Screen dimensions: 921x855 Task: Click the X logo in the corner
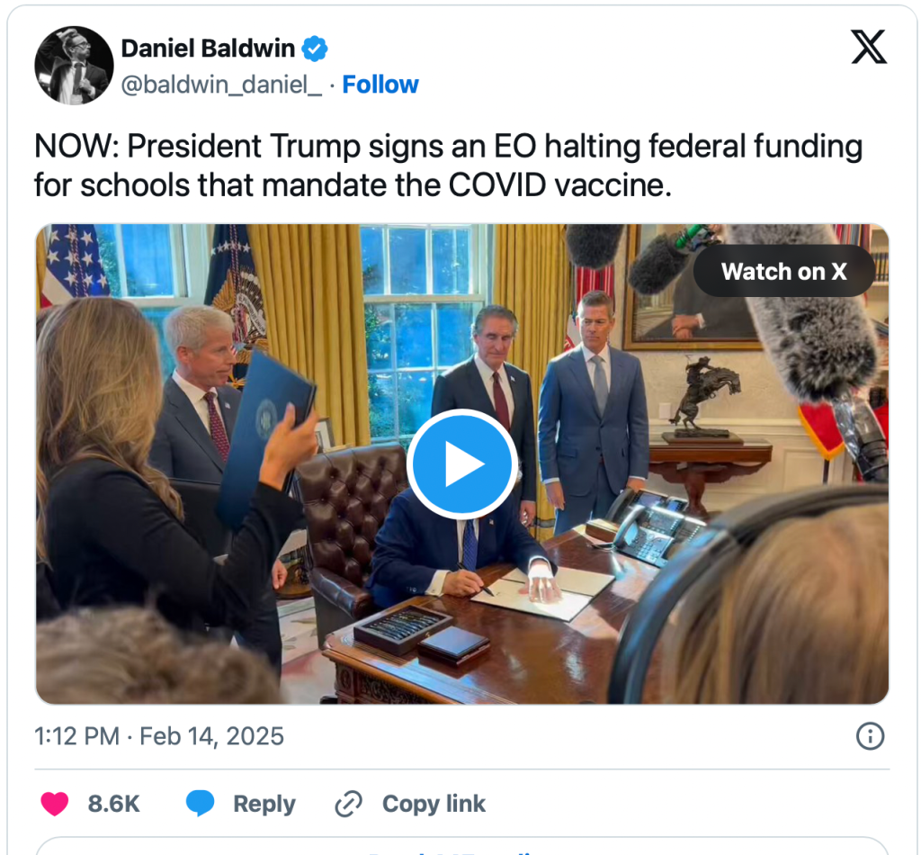click(x=869, y=47)
